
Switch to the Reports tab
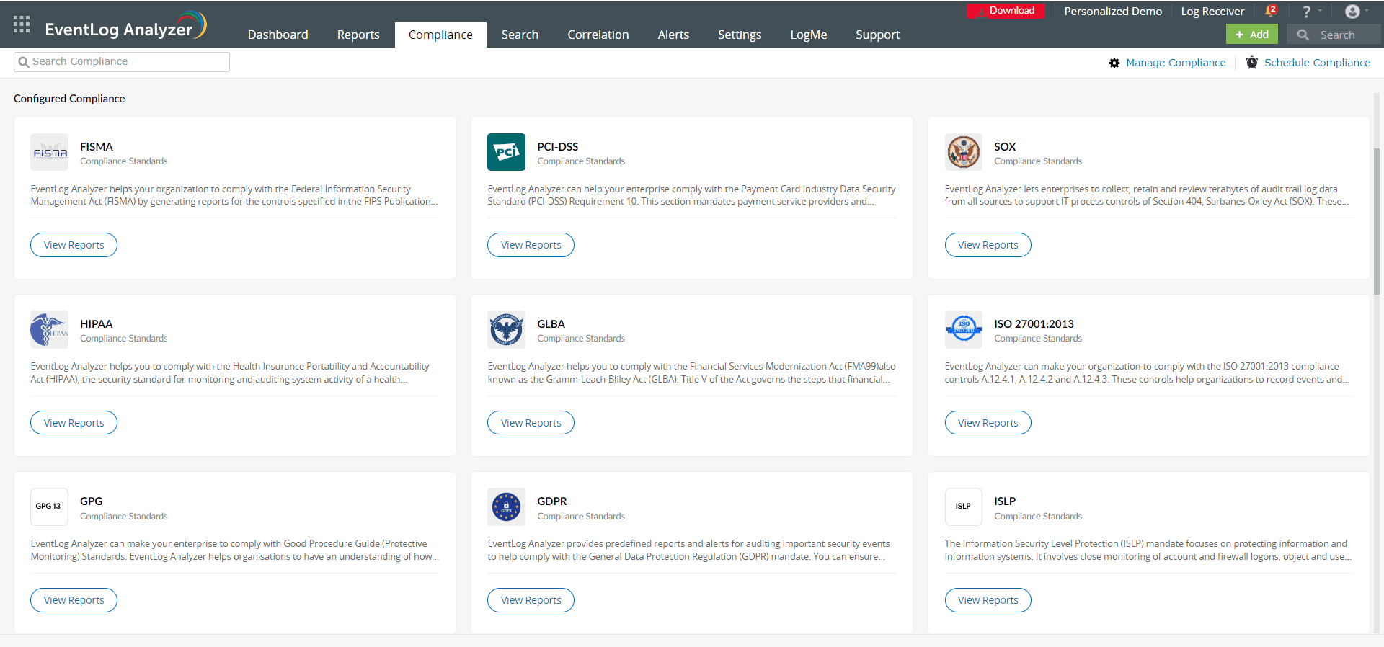(358, 35)
